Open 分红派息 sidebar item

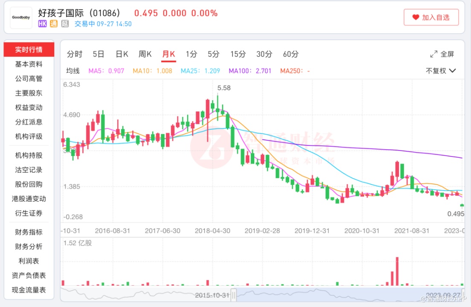tap(29, 122)
